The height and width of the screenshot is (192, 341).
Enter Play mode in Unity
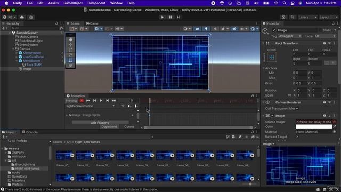pos(162,17)
